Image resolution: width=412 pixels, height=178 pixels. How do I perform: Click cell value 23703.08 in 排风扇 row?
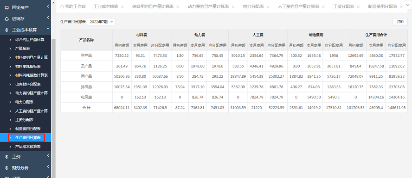click(x=397, y=86)
